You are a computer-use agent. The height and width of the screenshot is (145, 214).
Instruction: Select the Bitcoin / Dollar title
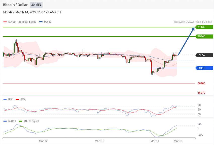point(15,5)
